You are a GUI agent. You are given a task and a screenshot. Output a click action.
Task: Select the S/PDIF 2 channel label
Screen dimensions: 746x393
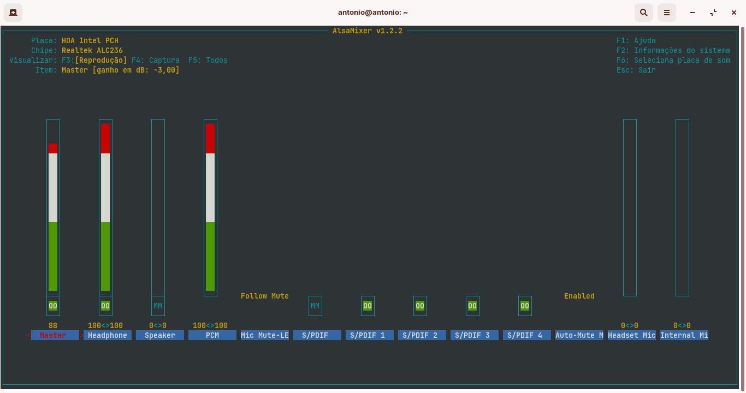pyautogui.click(x=422, y=335)
